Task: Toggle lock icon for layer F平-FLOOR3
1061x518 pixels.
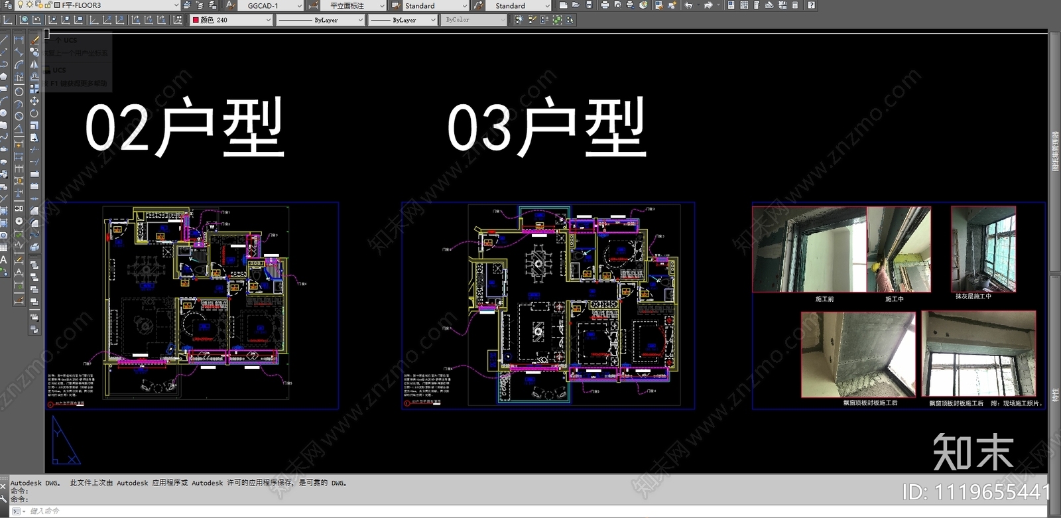Action: (x=48, y=5)
